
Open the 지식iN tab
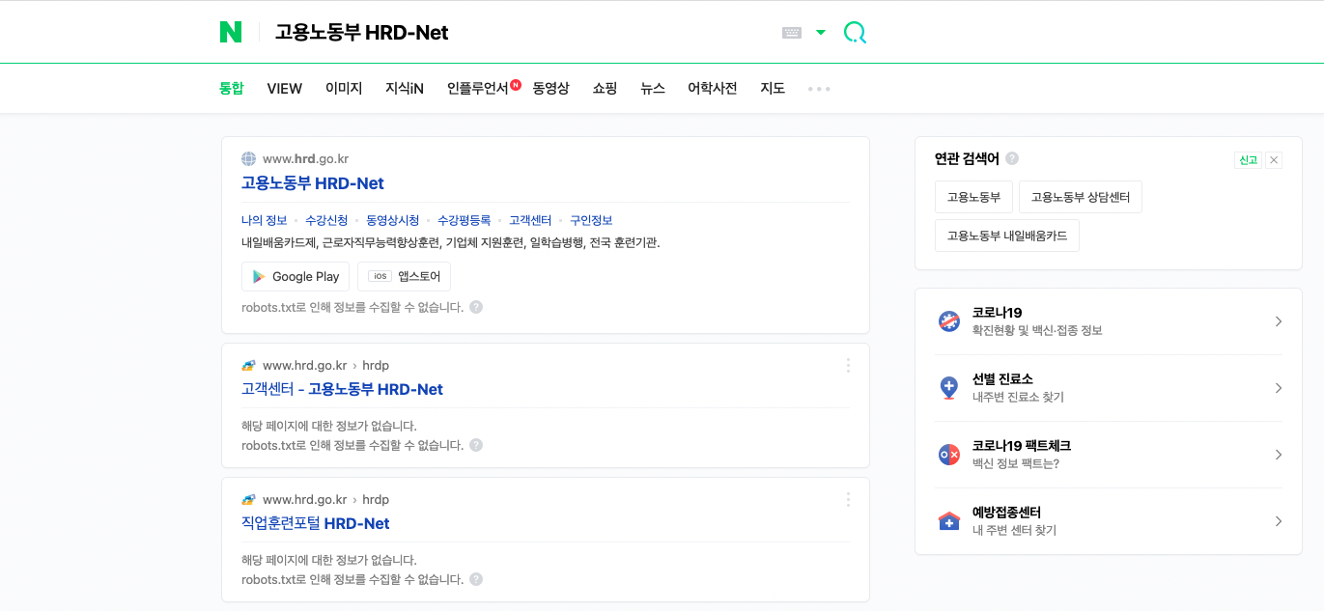(x=405, y=89)
